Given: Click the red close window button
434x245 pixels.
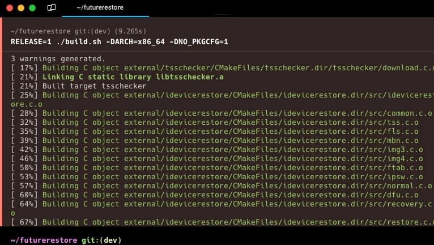Looking at the screenshot, I should coord(10,8).
